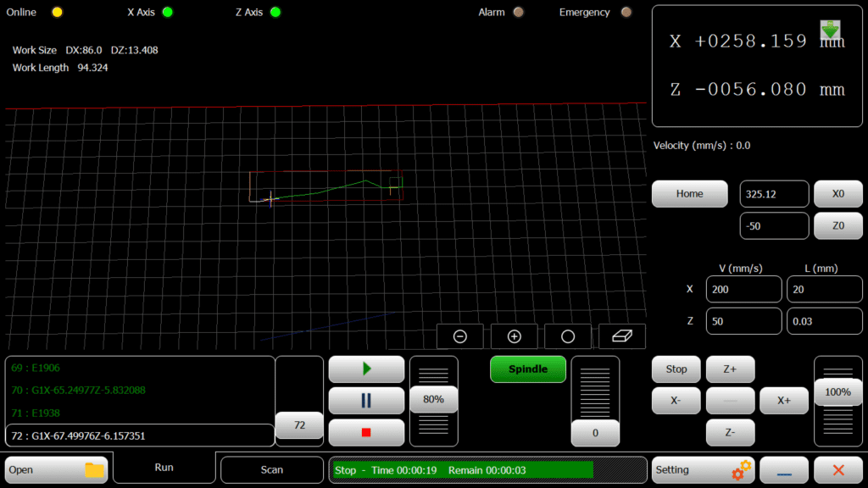The image size is (868, 488).
Task: Jog with the X+ button
Action: click(x=784, y=401)
